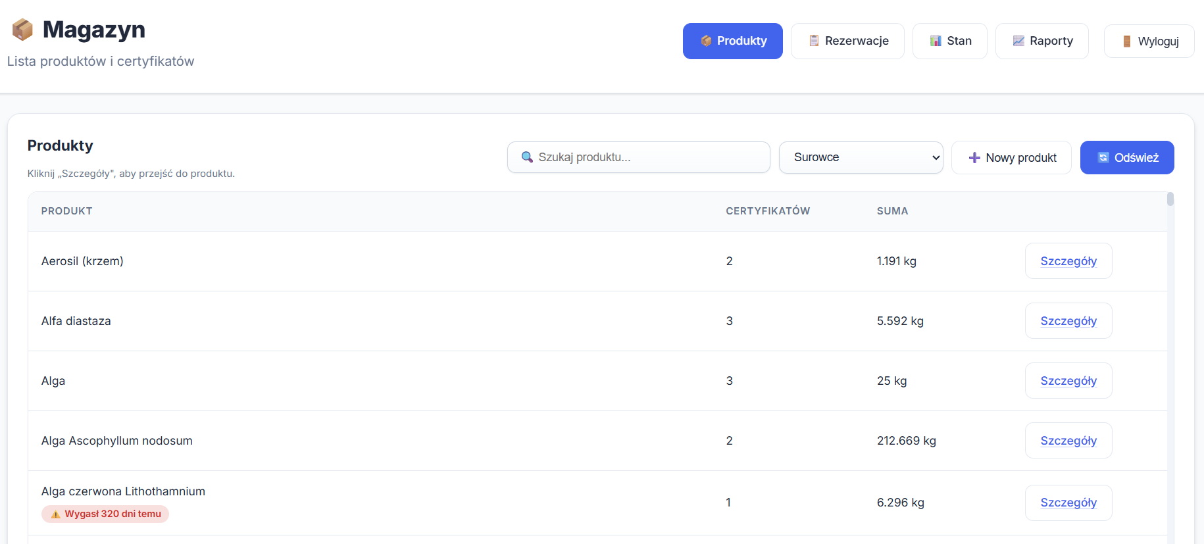Screen dimensions: 1204x544
Task: Open Szczegóły for Aerosil (krzem)
Action: pyautogui.click(x=1068, y=261)
